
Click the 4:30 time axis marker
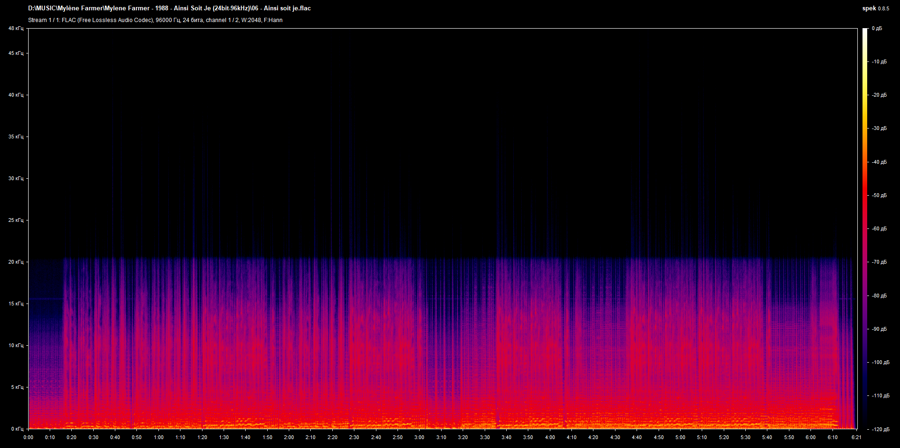click(x=615, y=437)
